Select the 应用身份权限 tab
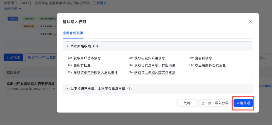 (x=73, y=33)
